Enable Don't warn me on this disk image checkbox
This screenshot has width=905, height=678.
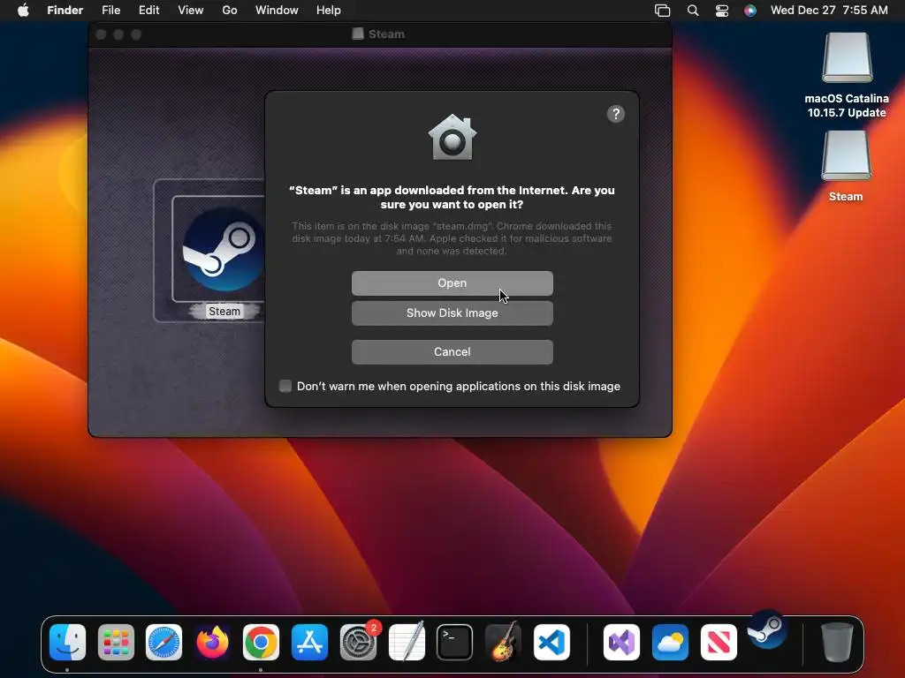tap(285, 387)
